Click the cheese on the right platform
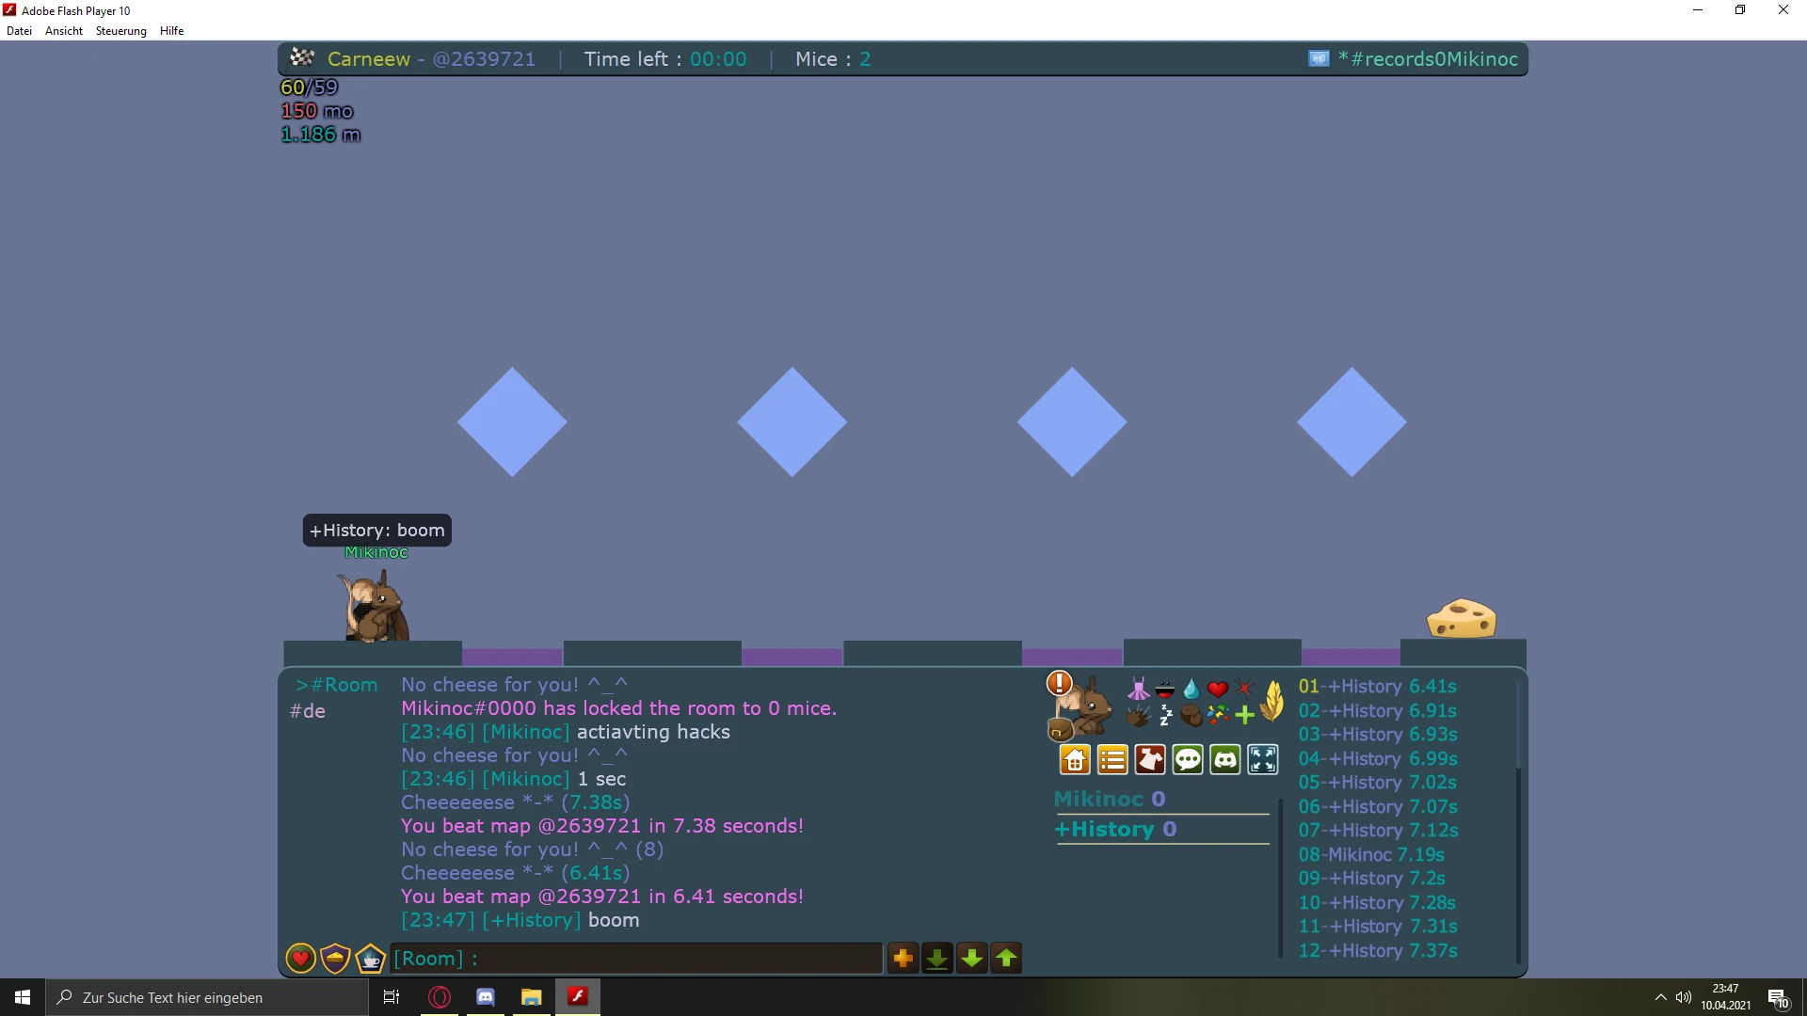This screenshot has height=1016, width=1807. (1462, 619)
